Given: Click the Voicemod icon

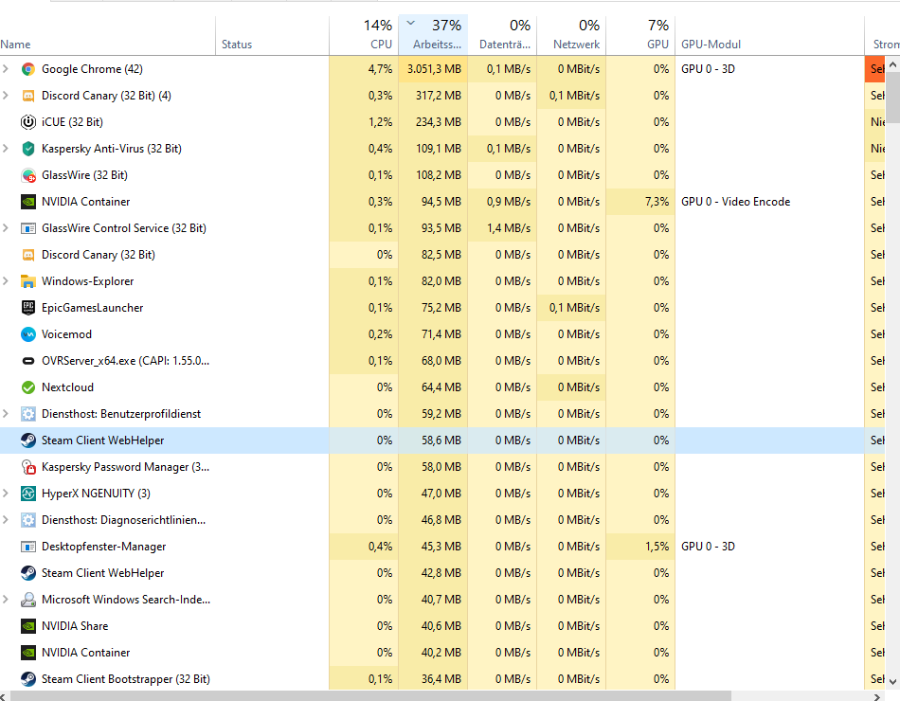Looking at the screenshot, I should (x=28, y=334).
